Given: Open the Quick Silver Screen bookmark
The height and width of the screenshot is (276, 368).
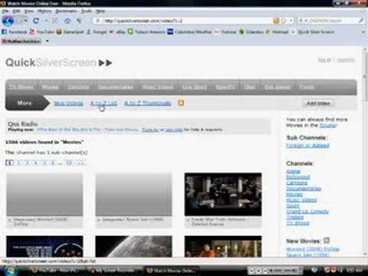Looking at the screenshot, I should [x=313, y=32].
